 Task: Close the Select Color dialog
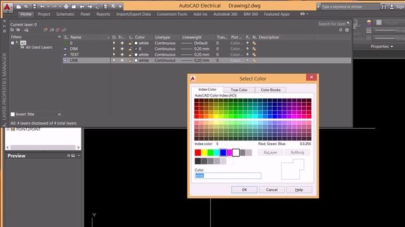[x=311, y=77]
